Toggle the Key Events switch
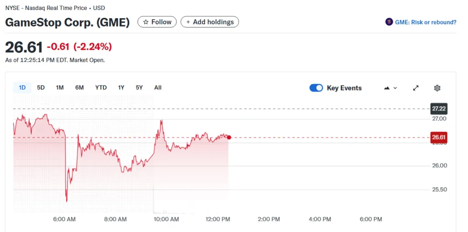The height and width of the screenshot is (232, 468). 316,88
